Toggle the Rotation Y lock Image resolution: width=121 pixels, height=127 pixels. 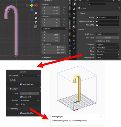click(x=64, y=22)
